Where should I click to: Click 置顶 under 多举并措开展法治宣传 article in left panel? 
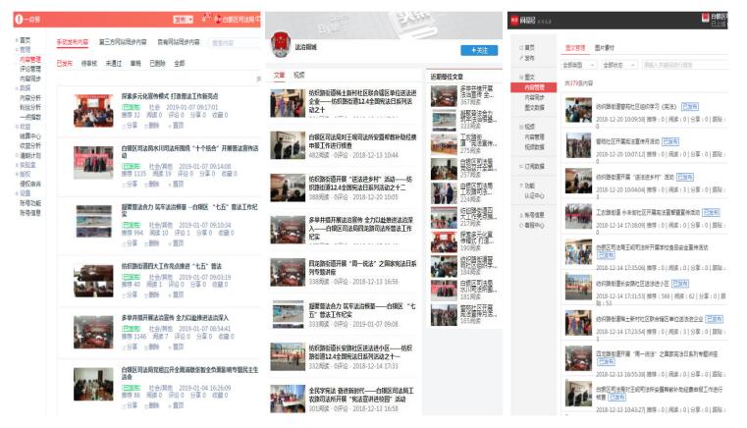[176, 347]
